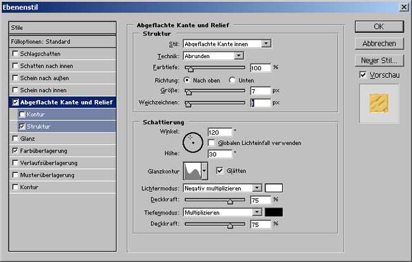Close the Ebenenstil dialog window
Image resolution: width=412 pixels, height=262 pixels.
pyautogui.click(x=404, y=6)
